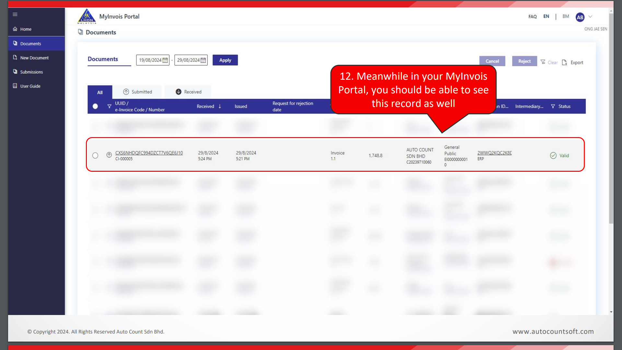Screen dimensions: 622x350
Task: Open the CXS6NHDQFC994DZCT7V6QE6J10 UUID link
Action: coord(149,153)
